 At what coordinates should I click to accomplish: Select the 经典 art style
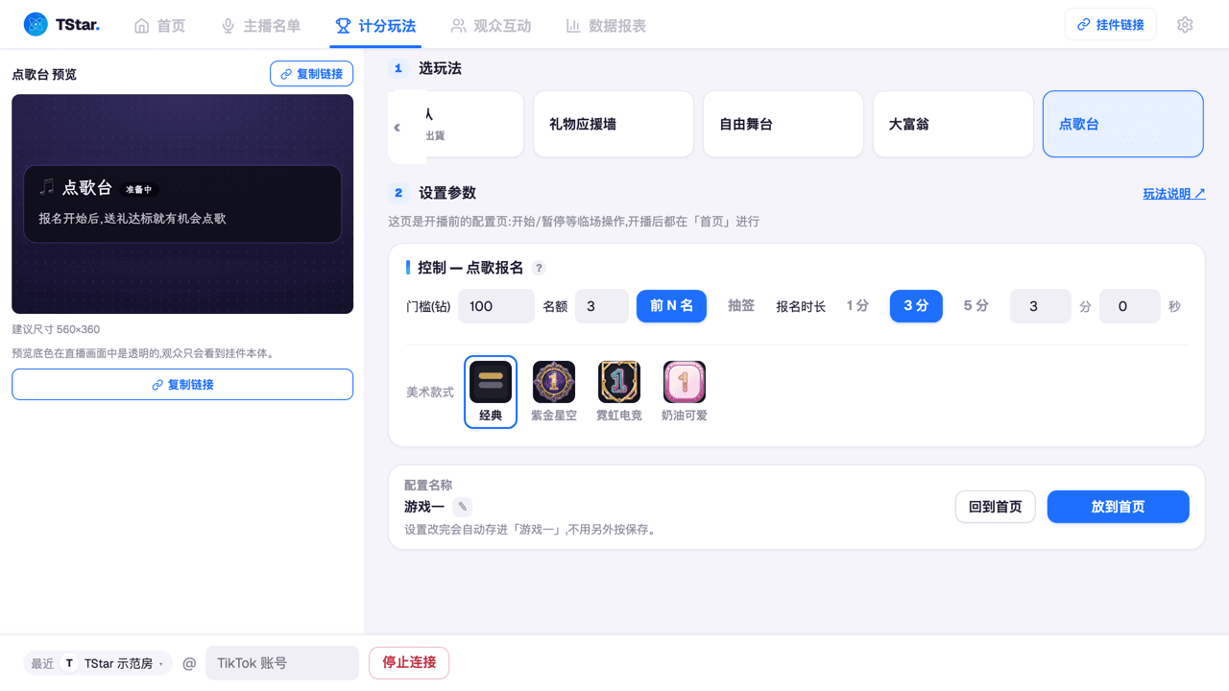(x=491, y=392)
